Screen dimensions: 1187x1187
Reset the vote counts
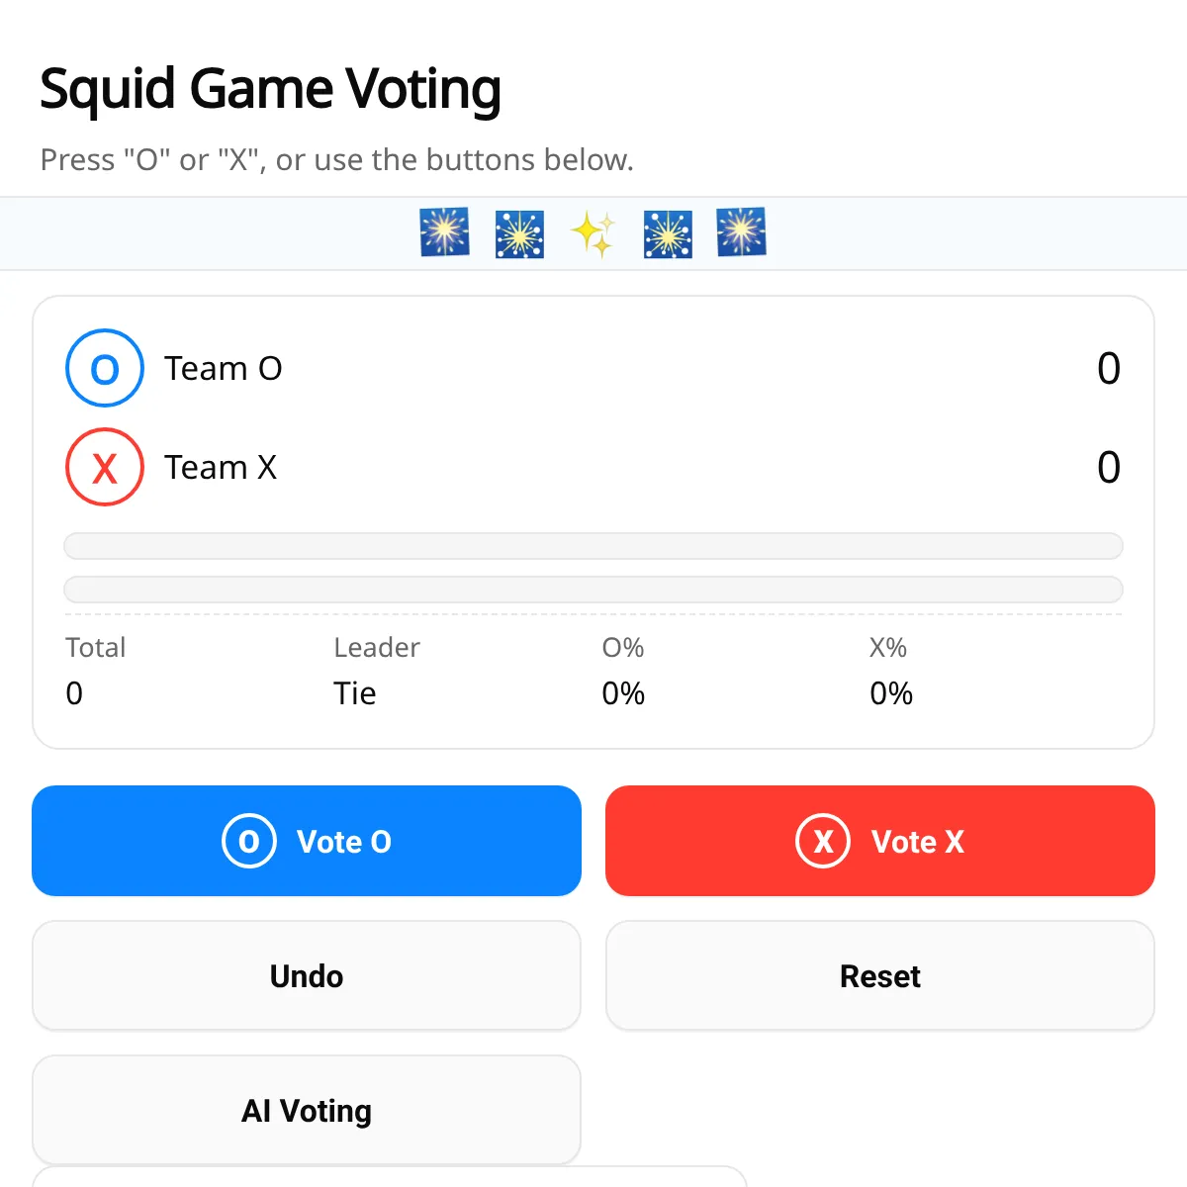click(880, 976)
